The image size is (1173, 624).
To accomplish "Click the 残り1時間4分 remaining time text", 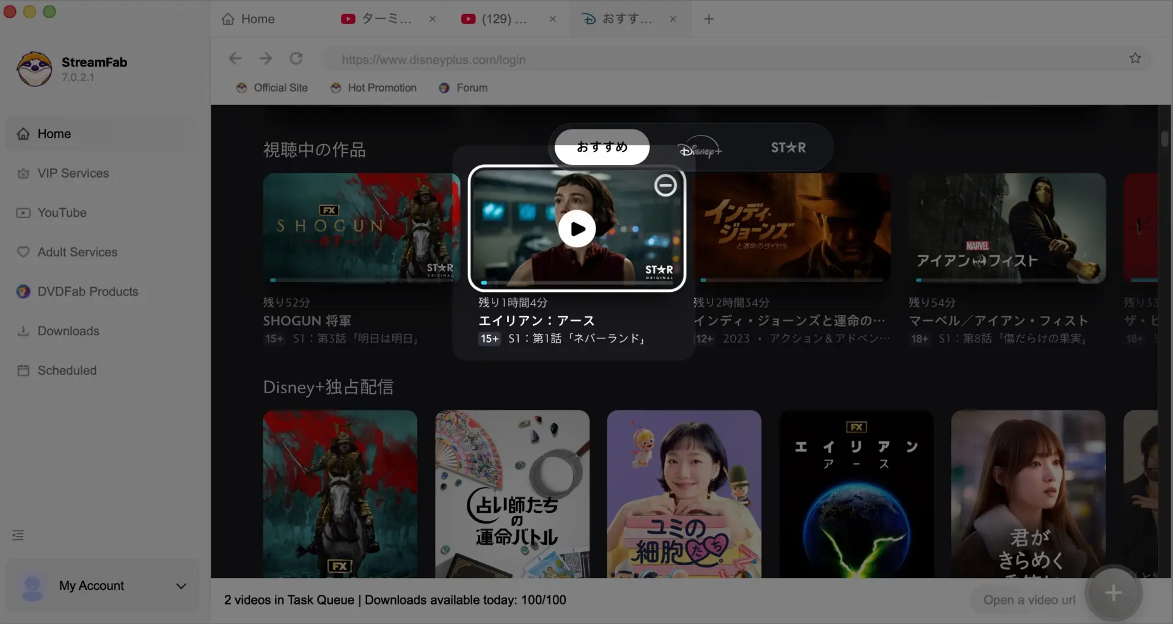I will click(513, 302).
